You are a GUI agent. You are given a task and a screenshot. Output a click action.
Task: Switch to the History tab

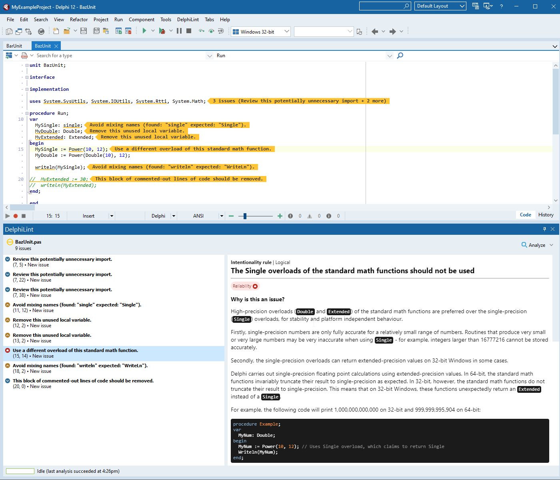546,215
